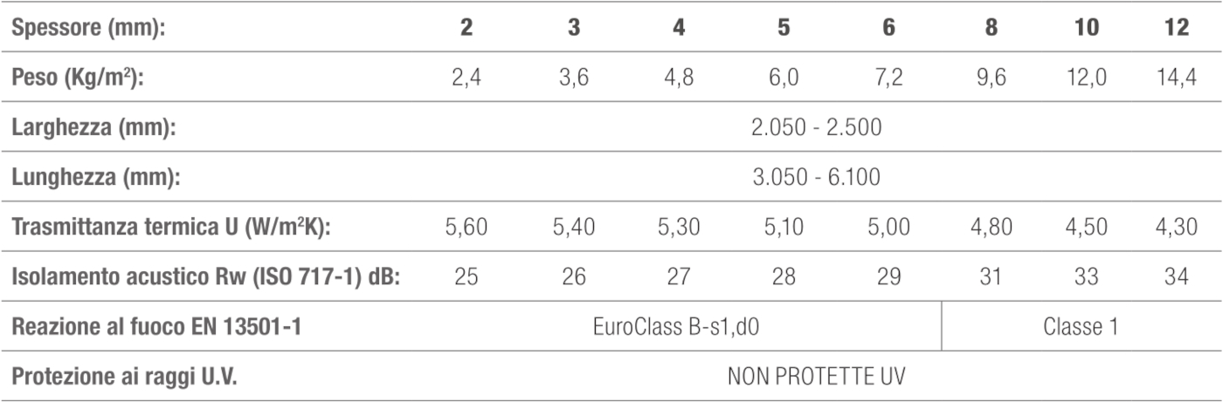
Task: Click the thermal transmittance value 4,30
Action: point(1177,228)
